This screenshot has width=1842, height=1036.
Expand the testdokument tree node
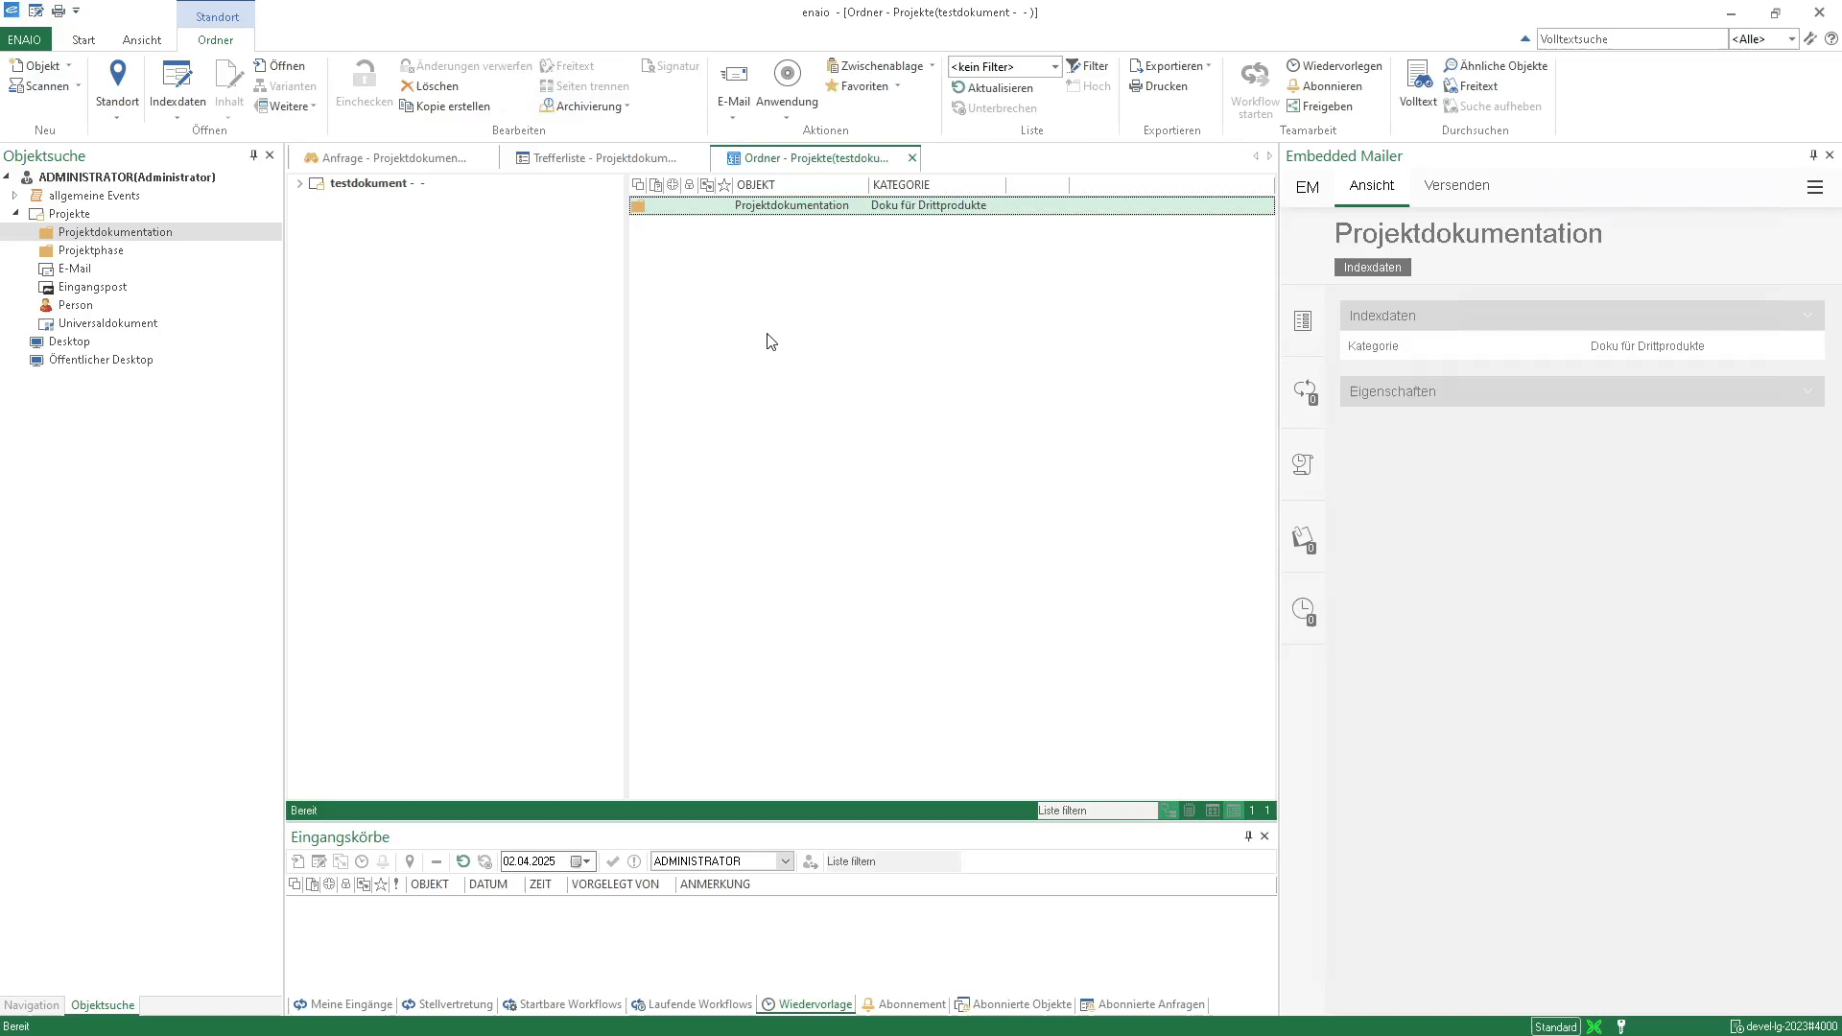click(x=299, y=183)
